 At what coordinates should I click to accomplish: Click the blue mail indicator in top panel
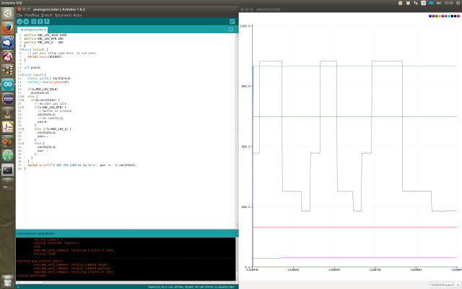coord(431,3)
